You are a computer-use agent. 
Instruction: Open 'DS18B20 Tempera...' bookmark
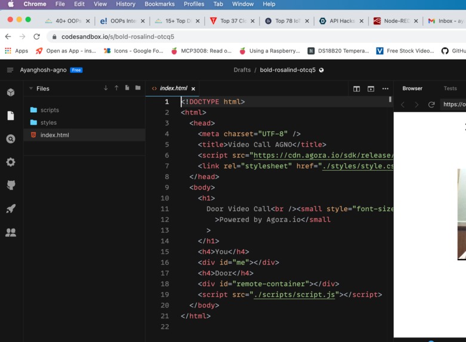pos(338,51)
